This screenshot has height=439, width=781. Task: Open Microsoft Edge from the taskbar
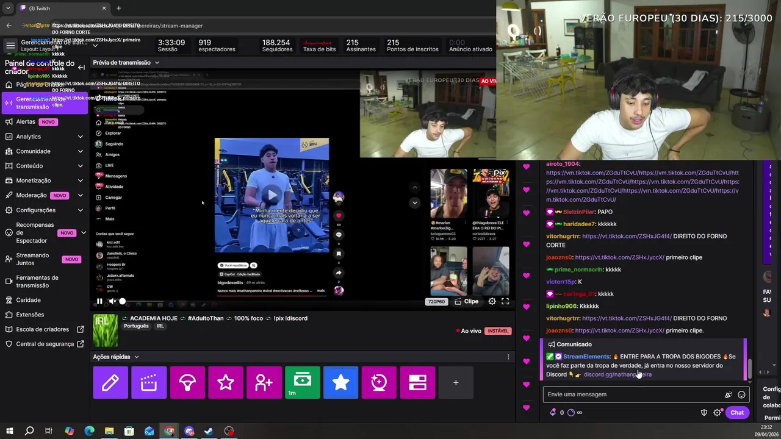pyautogui.click(x=89, y=431)
